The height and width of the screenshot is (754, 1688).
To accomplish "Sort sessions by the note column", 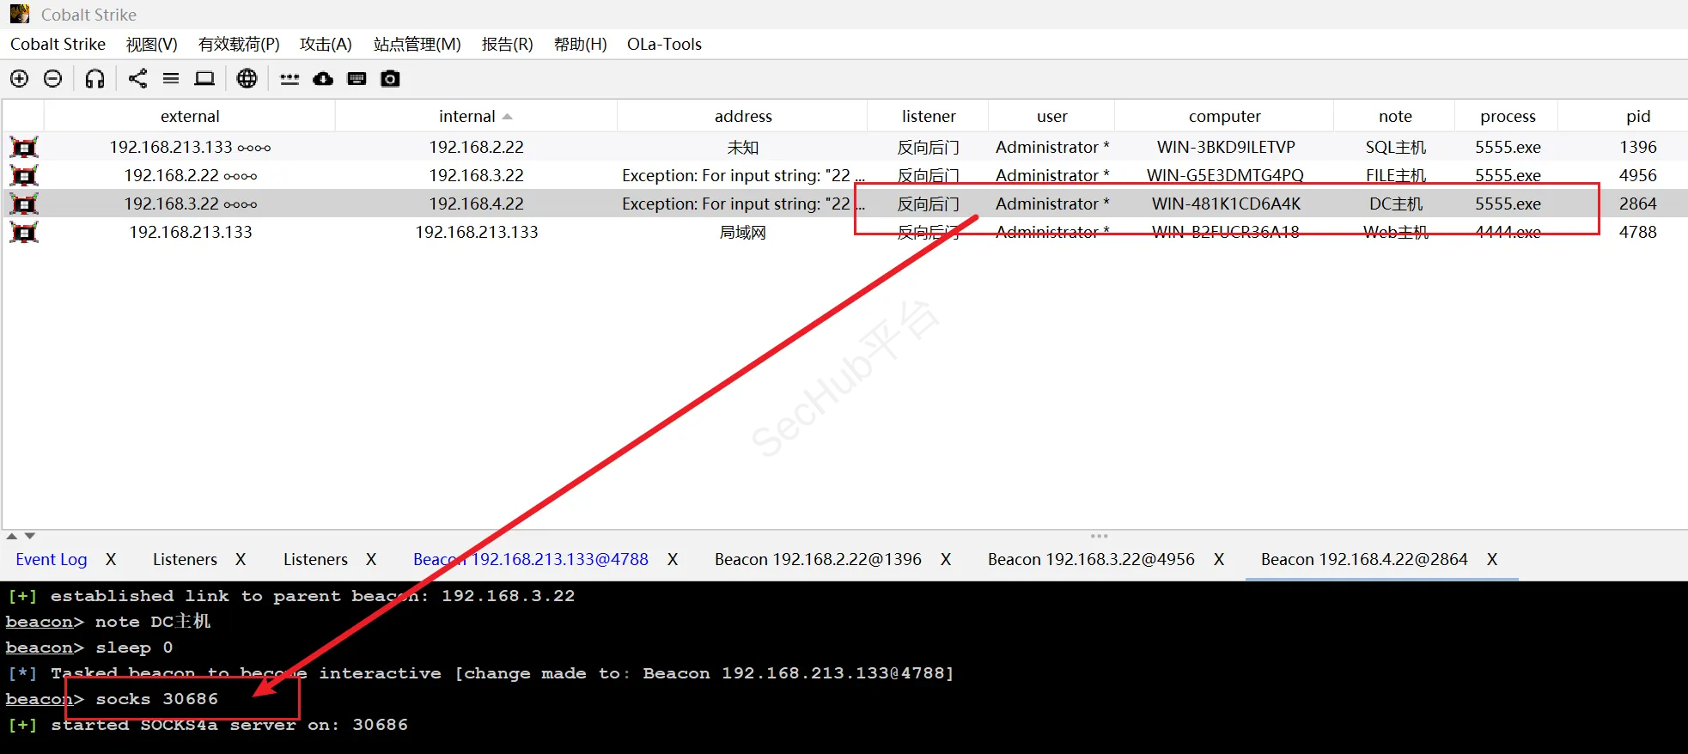I will [1395, 116].
